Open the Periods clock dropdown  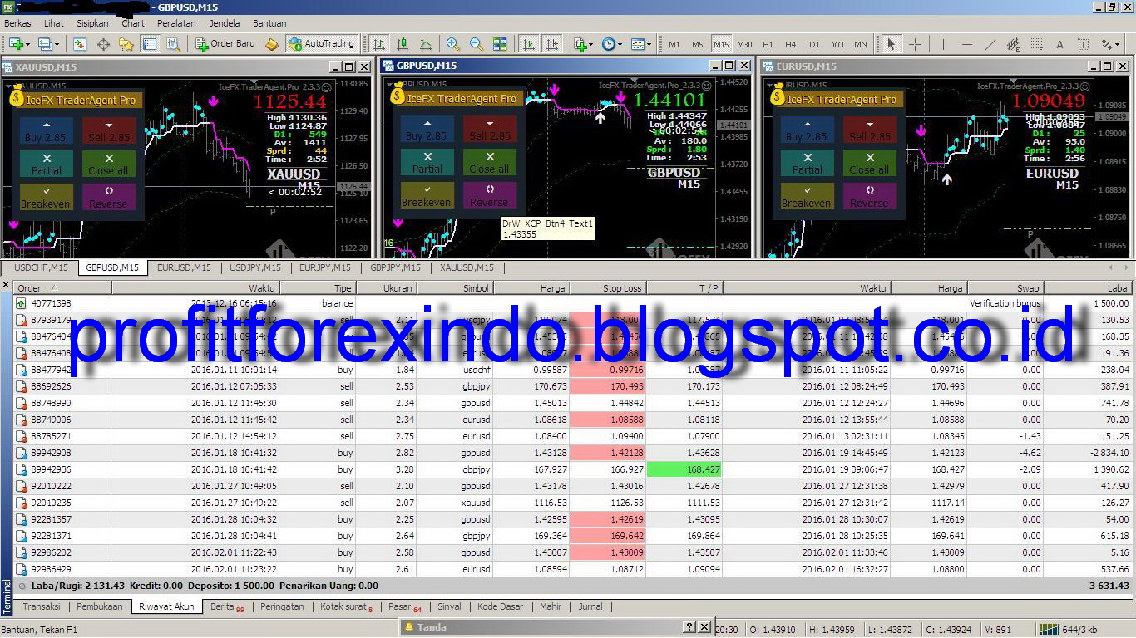(x=611, y=44)
